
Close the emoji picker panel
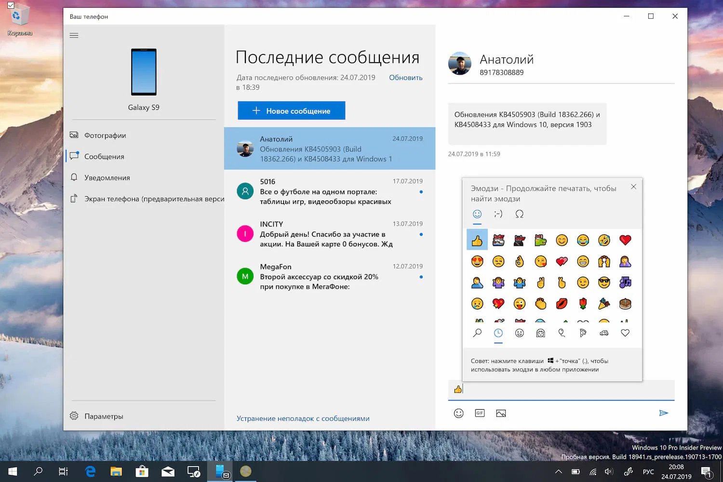633,187
